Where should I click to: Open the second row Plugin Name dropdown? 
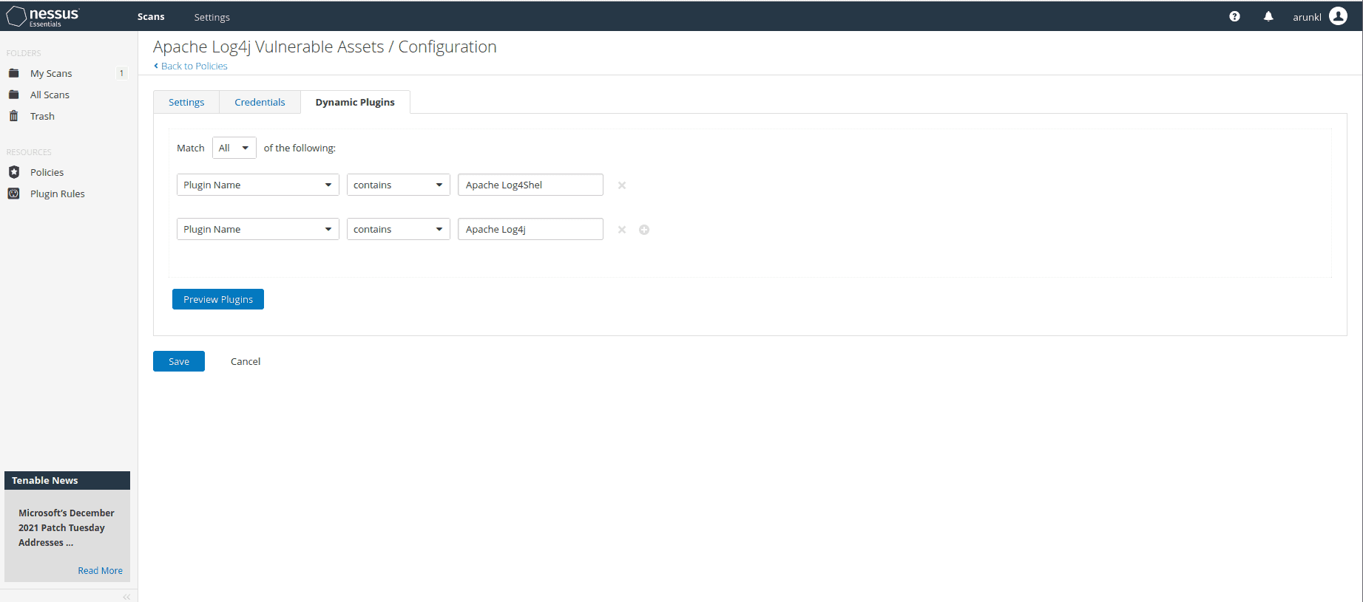point(258,229)
